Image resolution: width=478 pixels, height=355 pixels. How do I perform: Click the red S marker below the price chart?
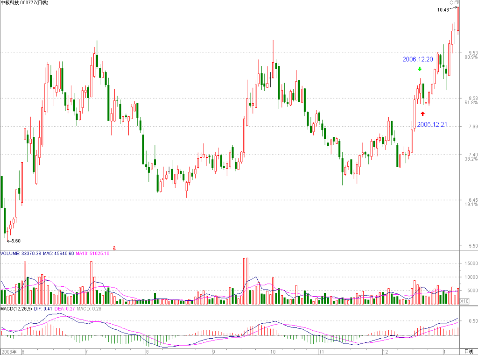[114, 248]
